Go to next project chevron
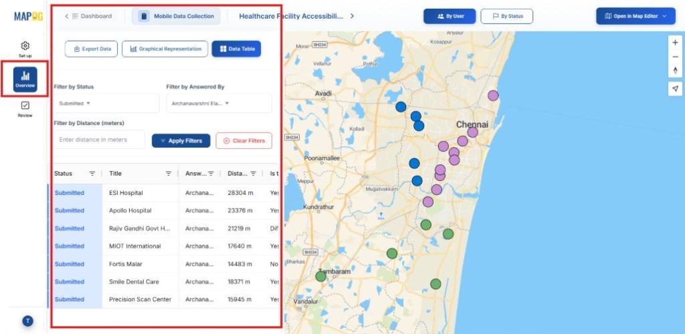Image resolution: width=685 pixels, height=334 pixels. click(x=352, y=16)
